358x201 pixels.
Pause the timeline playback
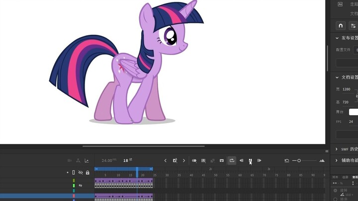click(250, 160)
